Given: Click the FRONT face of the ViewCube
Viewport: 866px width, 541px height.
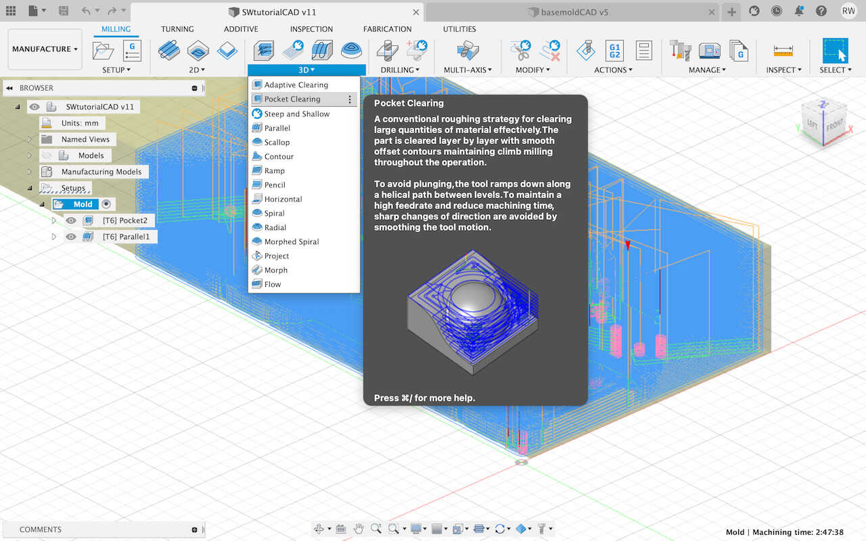Looking at the screenshot, I should coord(835,126).
